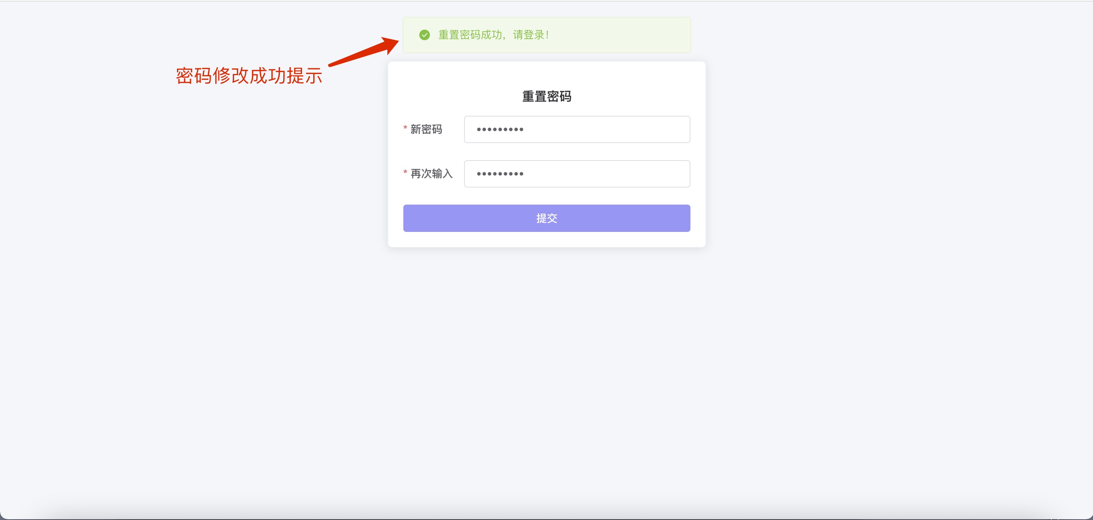Image resolution: width=1093 pixels, height=520 pixels.
Task: Click the red asterisk beside 再次输入
Action: (x=405, y=172)
